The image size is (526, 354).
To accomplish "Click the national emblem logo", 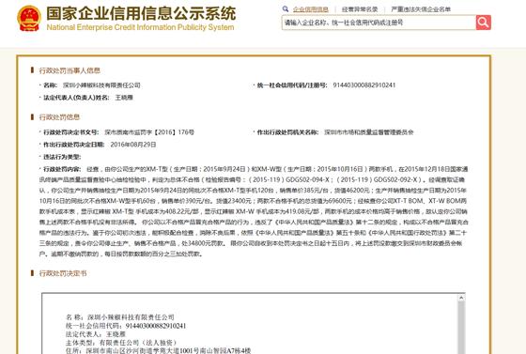I will (x=29, y=19).
